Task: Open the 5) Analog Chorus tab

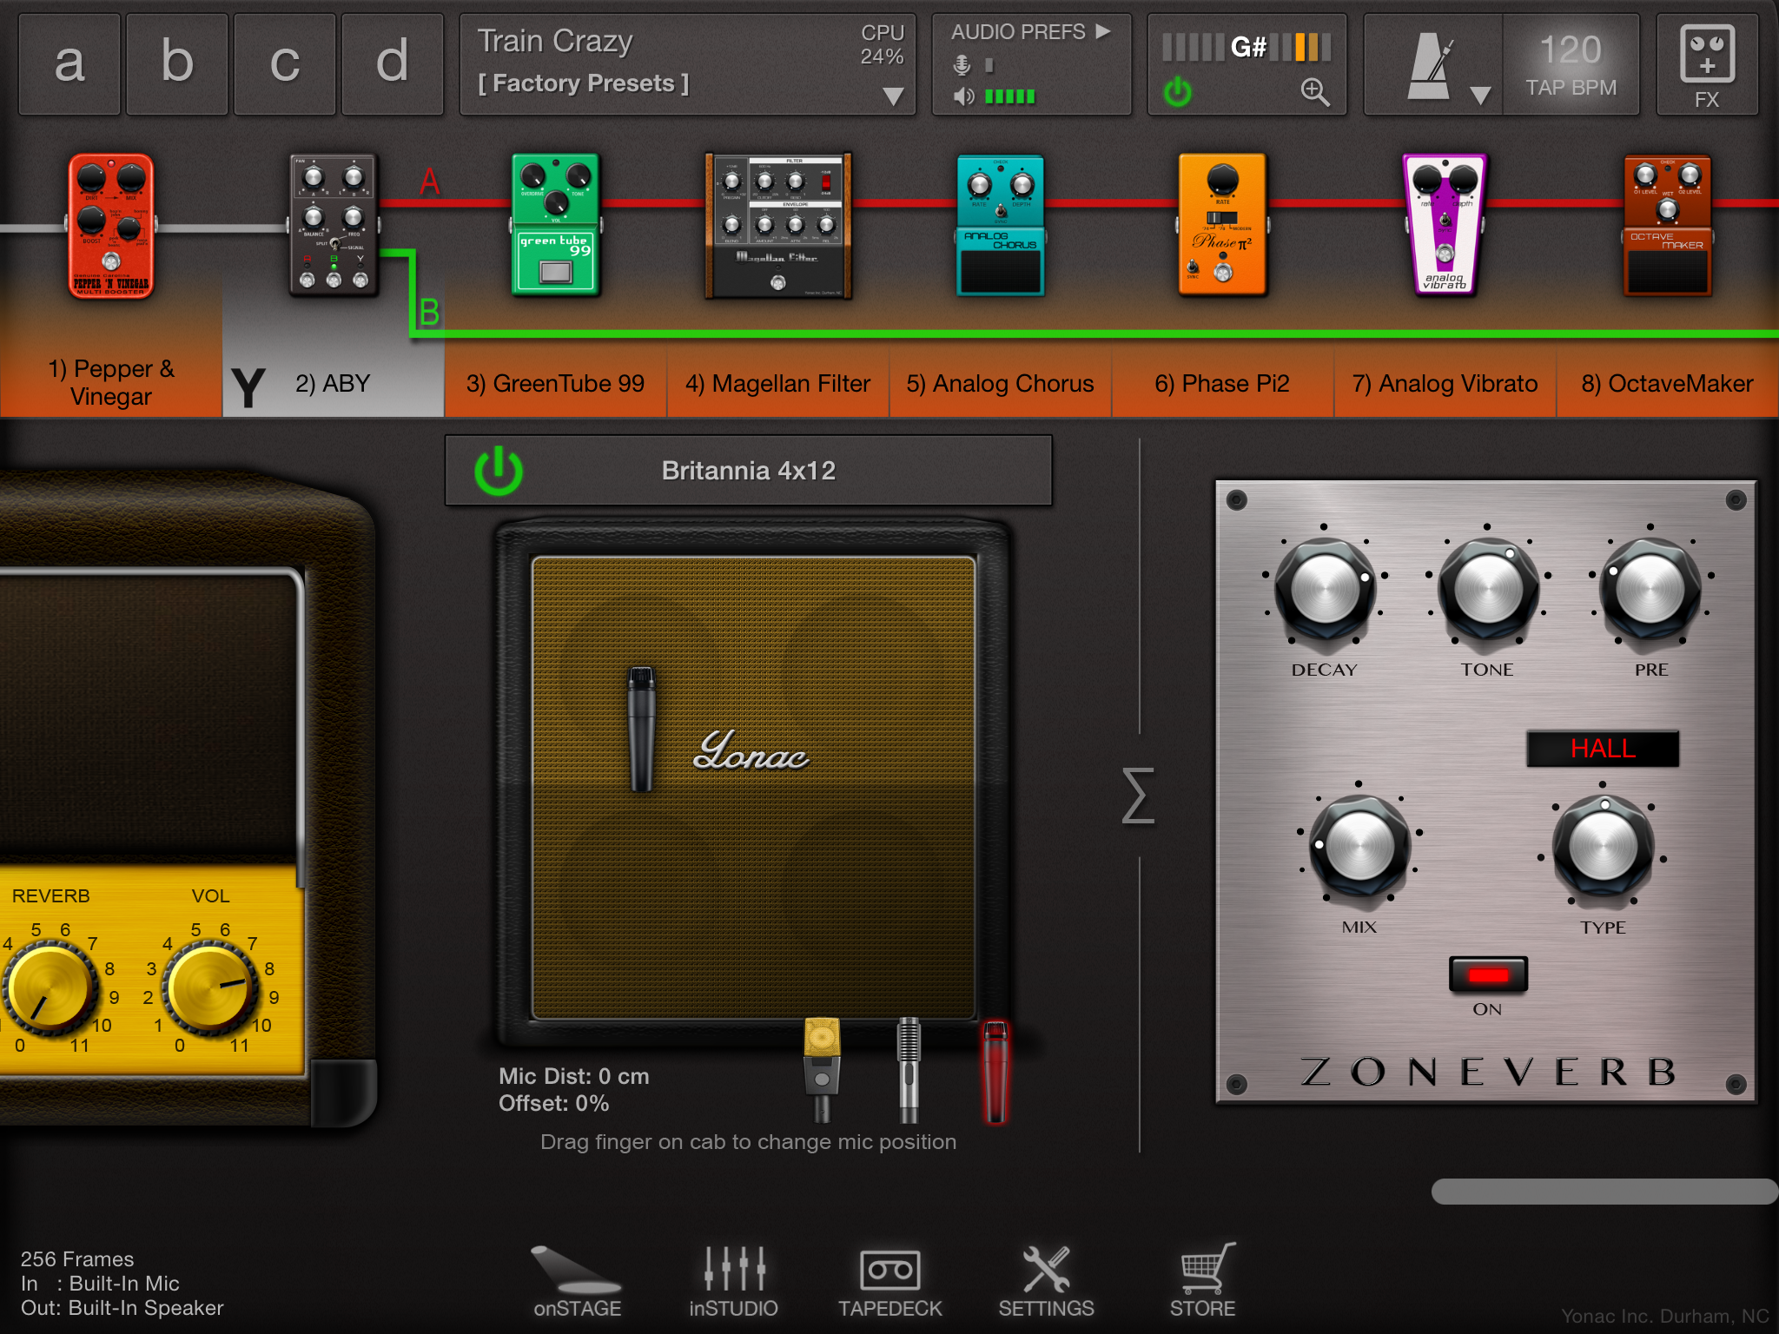Action: (x=1001, y=383)
